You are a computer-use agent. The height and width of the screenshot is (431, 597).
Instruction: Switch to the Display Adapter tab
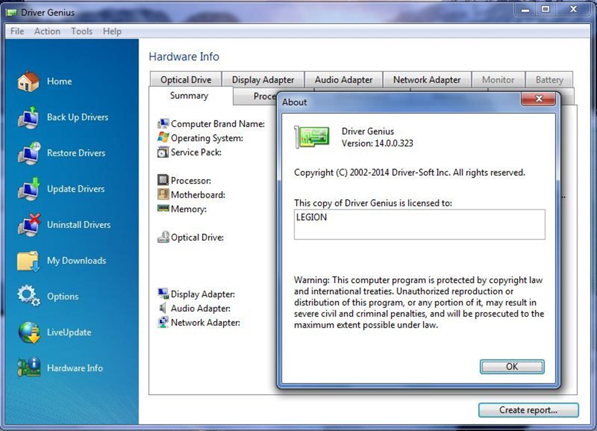pos(263,79)
